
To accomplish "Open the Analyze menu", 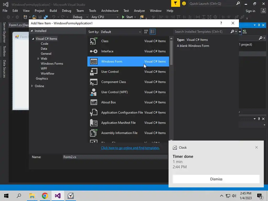I will [139, 10].
